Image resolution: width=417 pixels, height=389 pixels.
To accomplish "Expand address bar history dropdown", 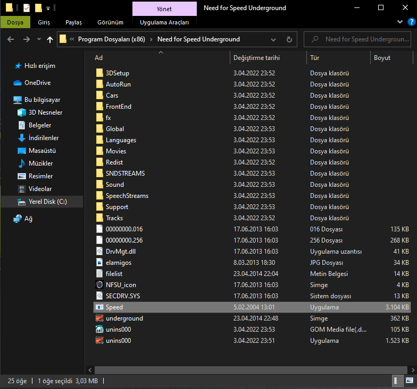I will coord(273,39).
